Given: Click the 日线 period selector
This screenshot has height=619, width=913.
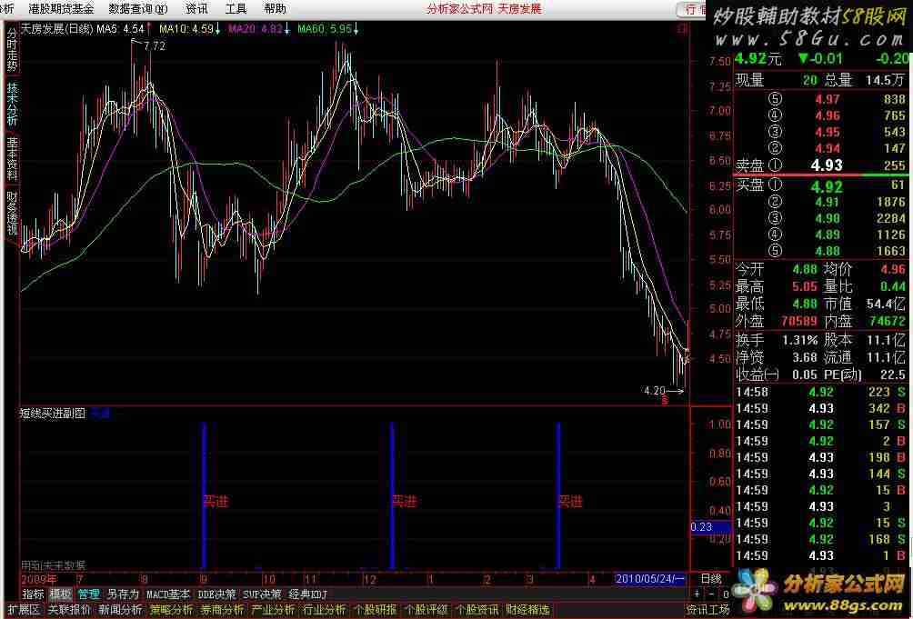Looking at the screenshot, I should [x=710, y=579].
